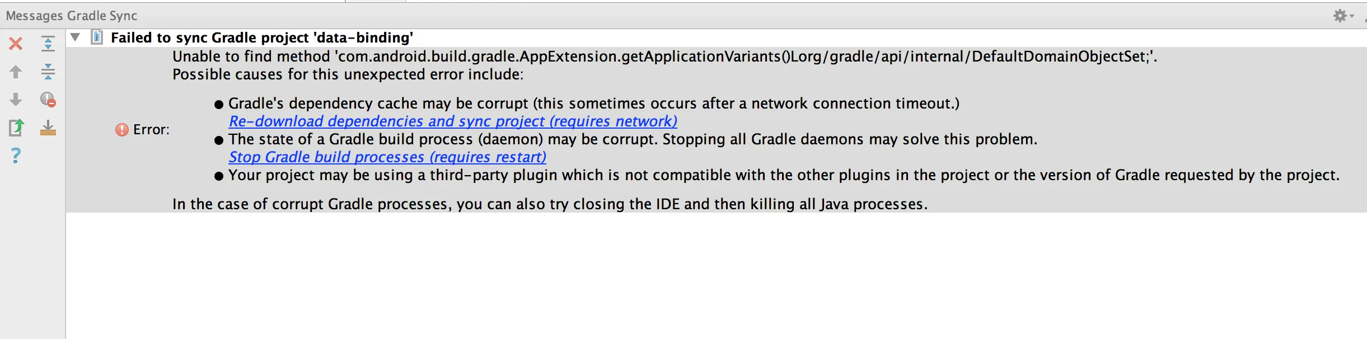The height and width of the screenshot is (339, 1367).
Task: Toggle the Hide Warnings filter icon
Action: pyautogui.click(x=48, y=100)
